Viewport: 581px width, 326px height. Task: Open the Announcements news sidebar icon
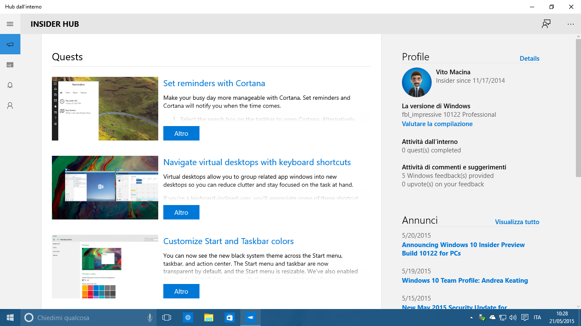(x=10, y=65)
